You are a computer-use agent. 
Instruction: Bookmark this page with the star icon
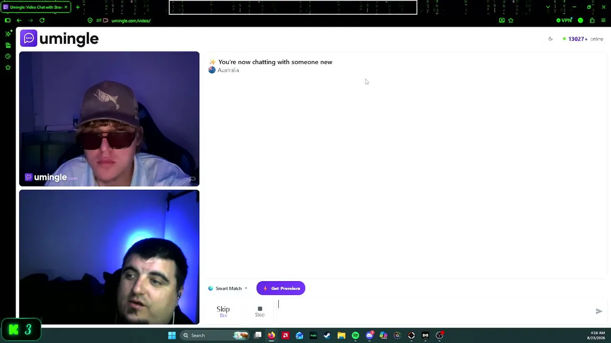pos(511,20)
